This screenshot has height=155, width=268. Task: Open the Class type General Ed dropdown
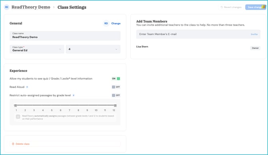37,49
